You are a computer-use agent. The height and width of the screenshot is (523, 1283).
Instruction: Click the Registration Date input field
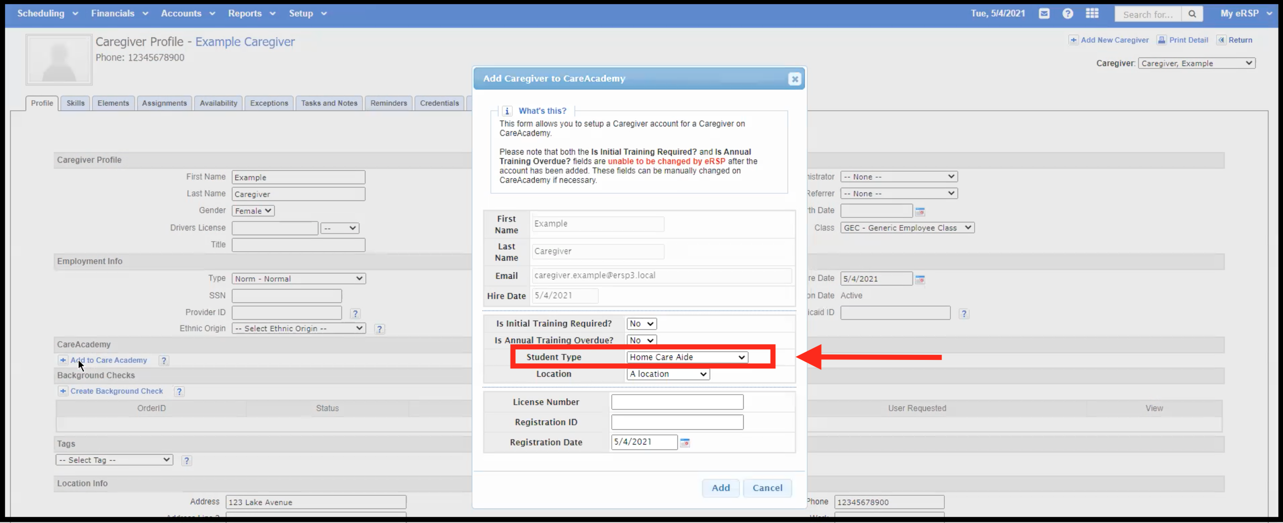point(645,442)
